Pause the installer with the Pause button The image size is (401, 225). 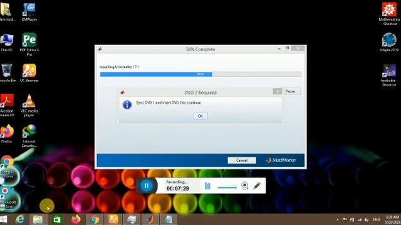(293, 91)
